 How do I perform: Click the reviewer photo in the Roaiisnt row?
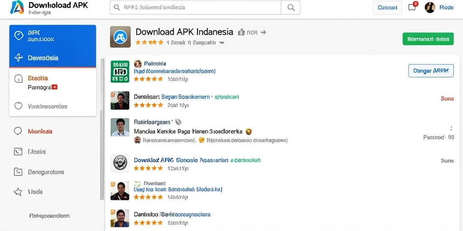pos(120,191)
